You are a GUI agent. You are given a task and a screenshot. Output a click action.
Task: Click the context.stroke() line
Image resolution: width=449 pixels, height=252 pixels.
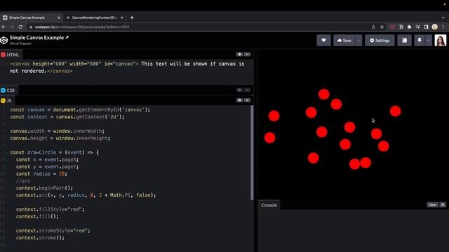[40, 238]
